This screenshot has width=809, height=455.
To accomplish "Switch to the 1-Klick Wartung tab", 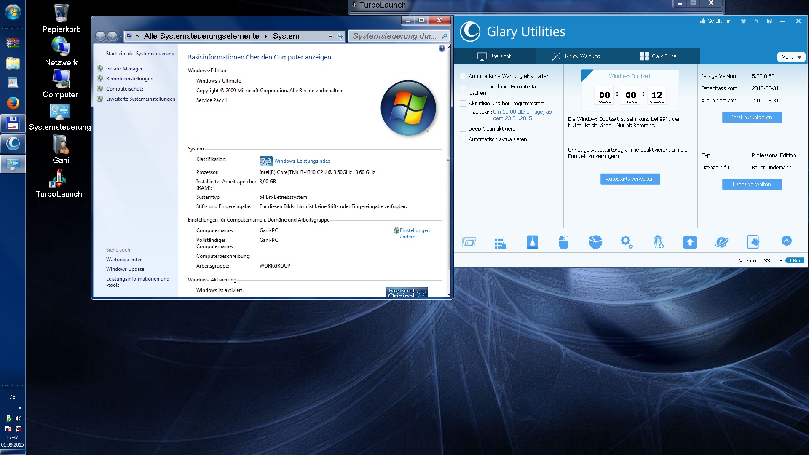I will pos(576,56).
